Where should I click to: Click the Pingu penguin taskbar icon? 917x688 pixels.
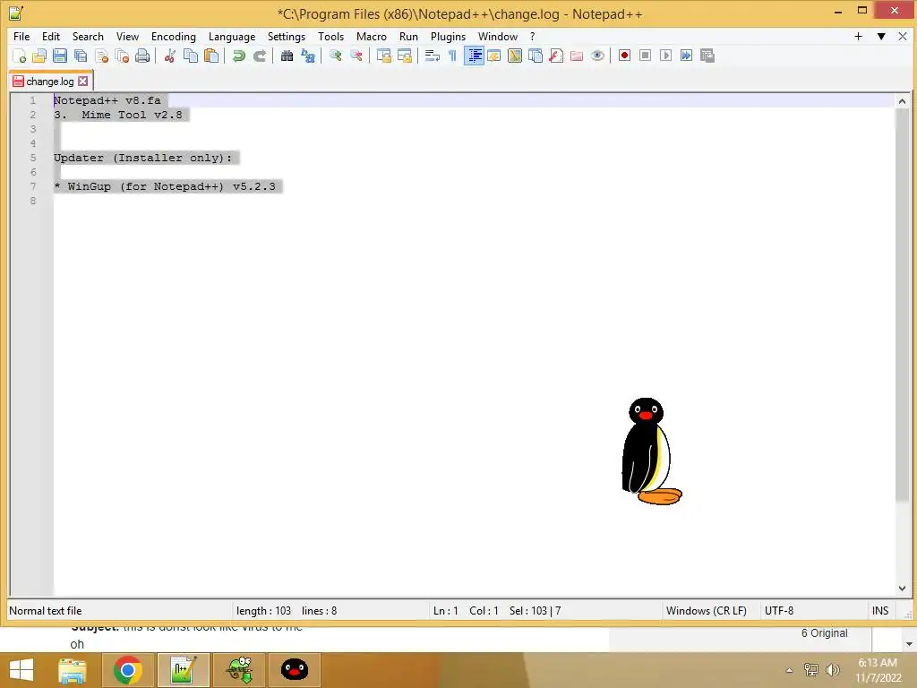294,670
